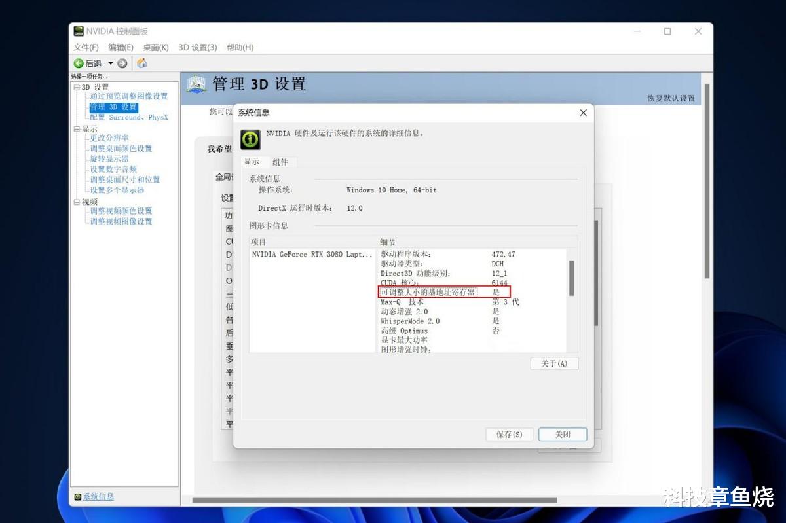The image size is (786, 523).
Task: Click the 关于(A) button
Action: tap(554, 363)
